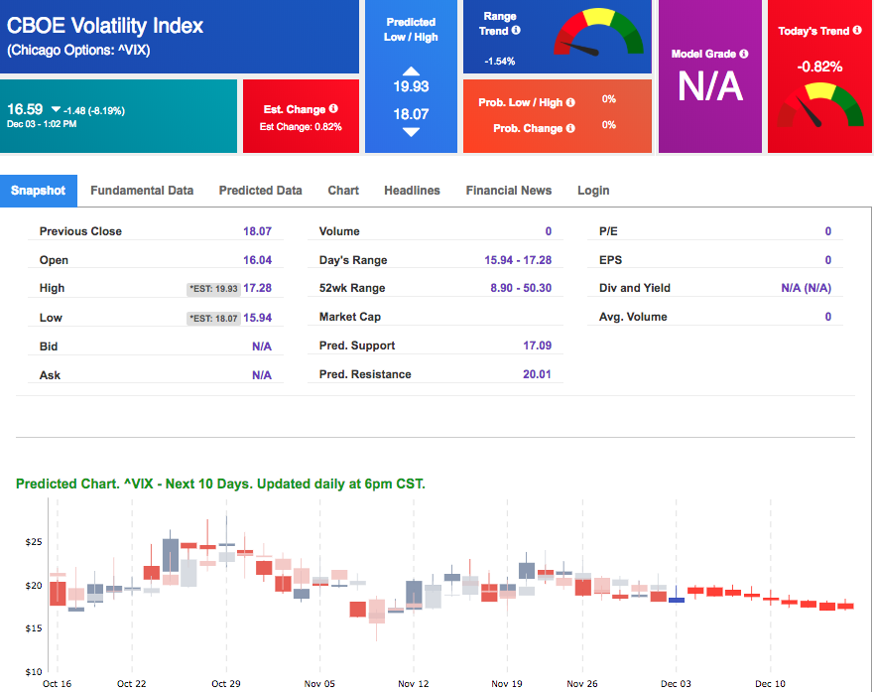874x692 pixels.
Task: Click the Div and Yield value N/A (N/A)
Action: pyautogui.click(x=806, y=288)
